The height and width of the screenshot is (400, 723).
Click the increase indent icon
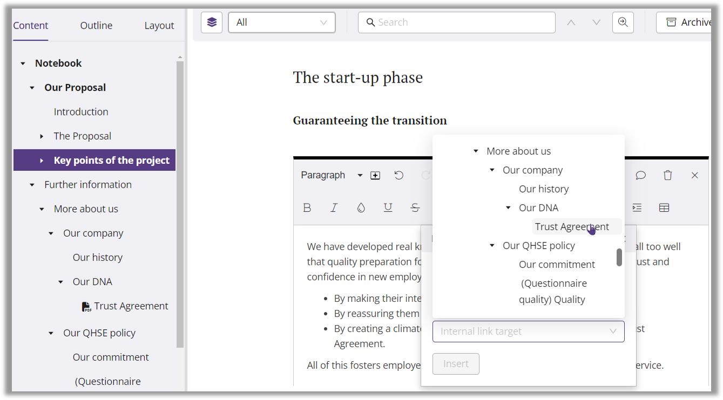(x=637, y=208)
